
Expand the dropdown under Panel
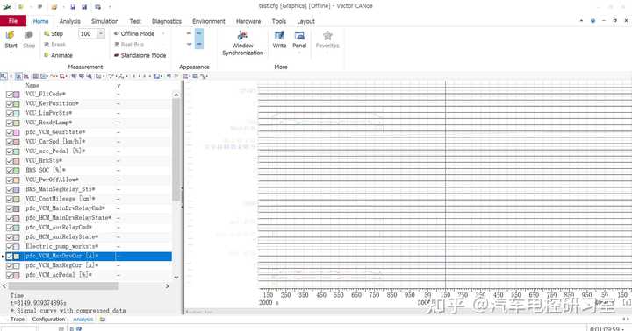pyautogui.click(x=299, y=53)
